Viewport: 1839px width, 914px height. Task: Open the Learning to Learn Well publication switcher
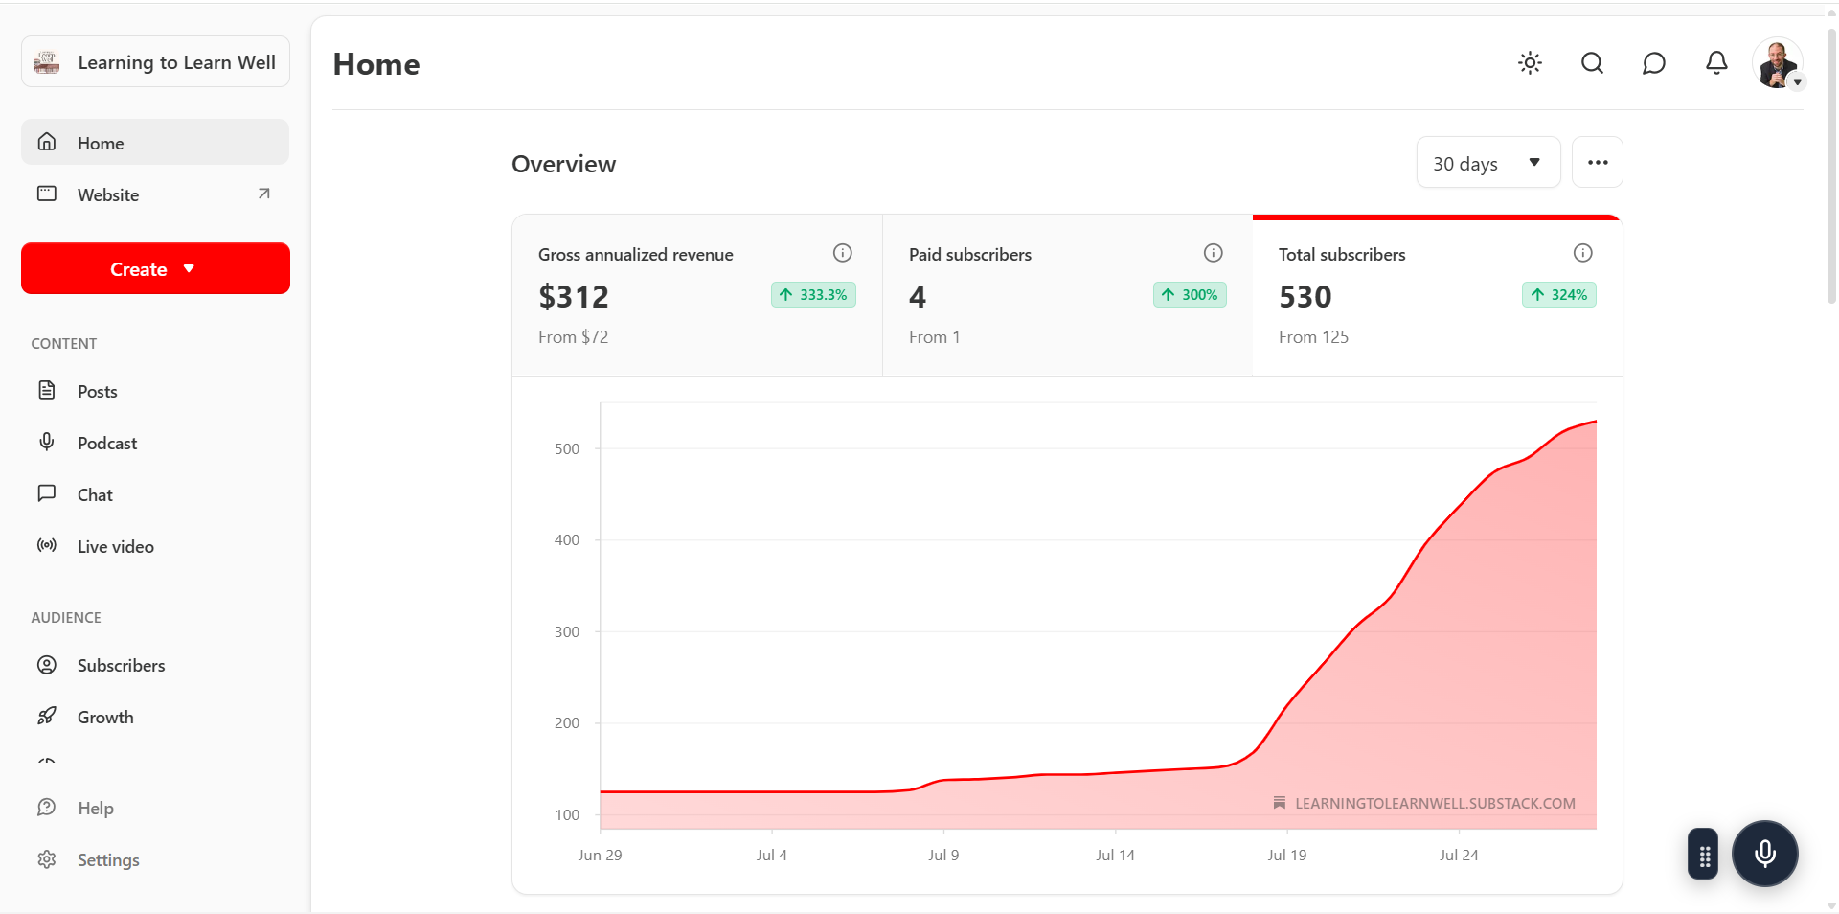point(155,62)
